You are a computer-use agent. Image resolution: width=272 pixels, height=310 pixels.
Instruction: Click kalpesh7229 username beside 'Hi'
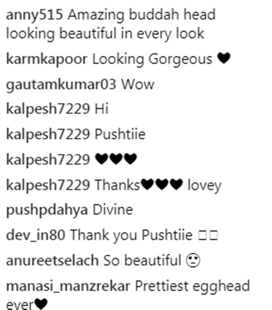click(48, 110)
